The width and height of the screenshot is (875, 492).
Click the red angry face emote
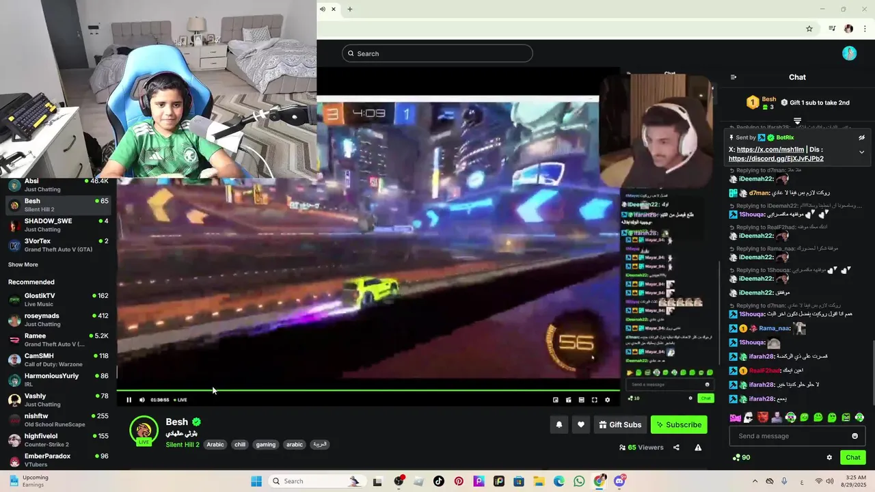coord(763,418)
